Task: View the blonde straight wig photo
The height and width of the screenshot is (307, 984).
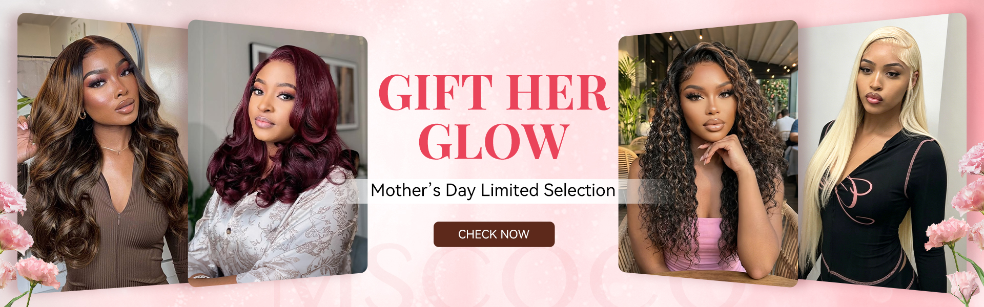Action: point(882,152)
